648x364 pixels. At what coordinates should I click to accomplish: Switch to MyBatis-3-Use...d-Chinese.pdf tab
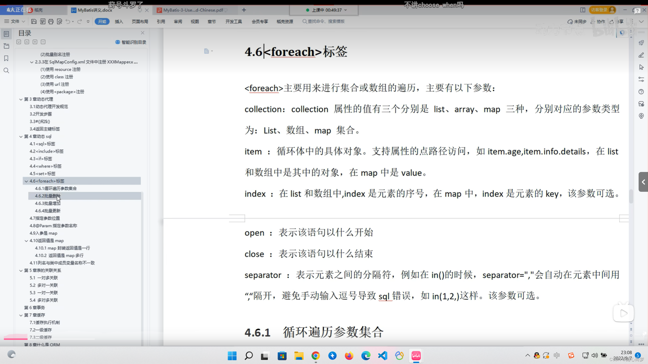click(x=193, y=10)
